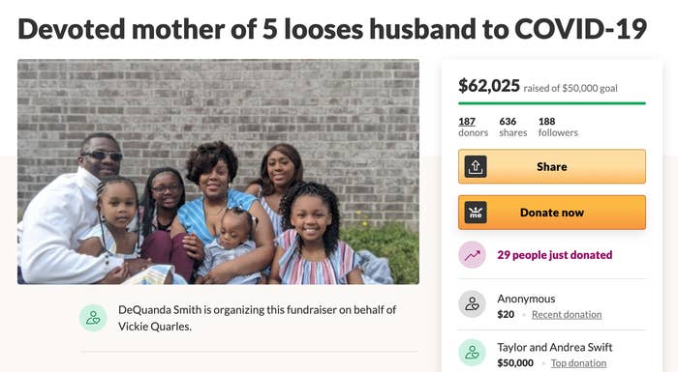Click the $62,025 raised amount
Viewport: 678px width, 372px height.
tap(489, 86)
